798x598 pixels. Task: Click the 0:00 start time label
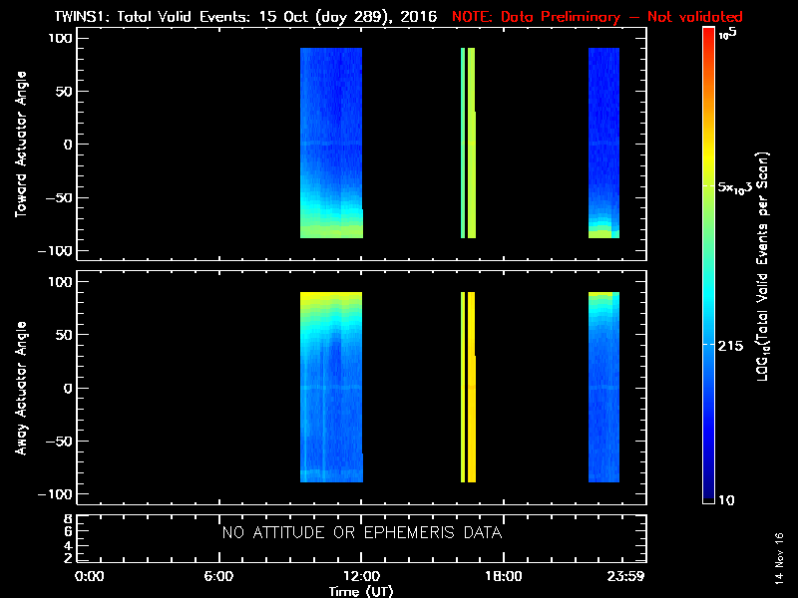coord(90,577)
